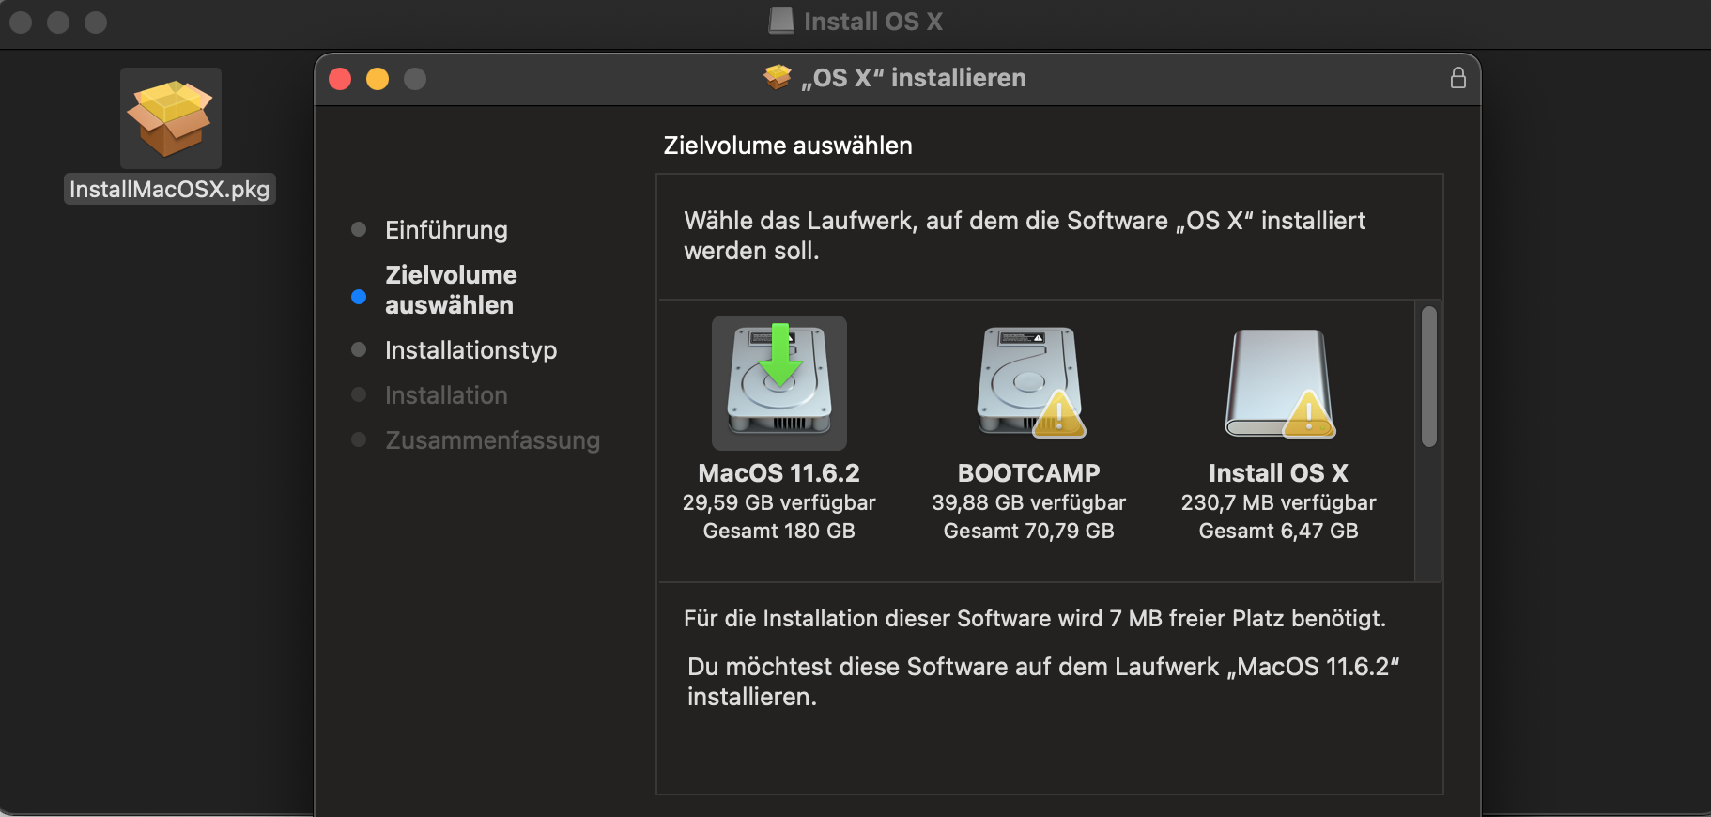The height and width of the screenshot is (817, 1711).
Task: Click the dimmed Installation step in sidebar
Action: (446, 395)
